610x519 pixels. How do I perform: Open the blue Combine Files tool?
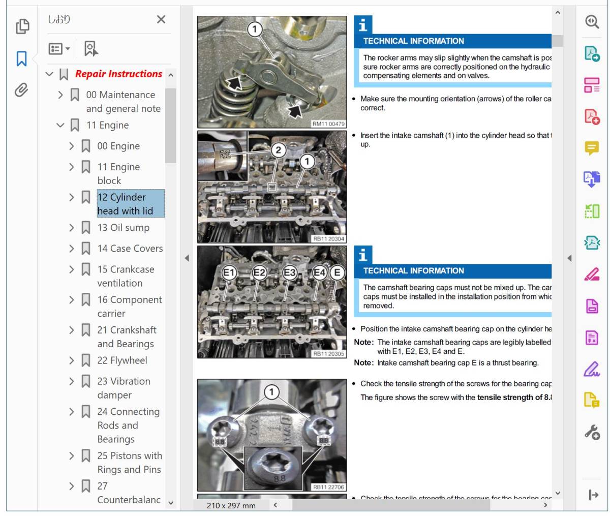592,179
